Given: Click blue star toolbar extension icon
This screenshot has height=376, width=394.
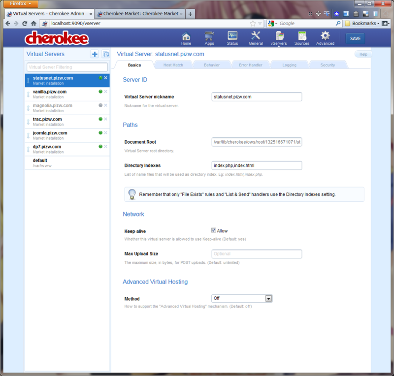Looking at the screenshot, I should click(336, 14).
